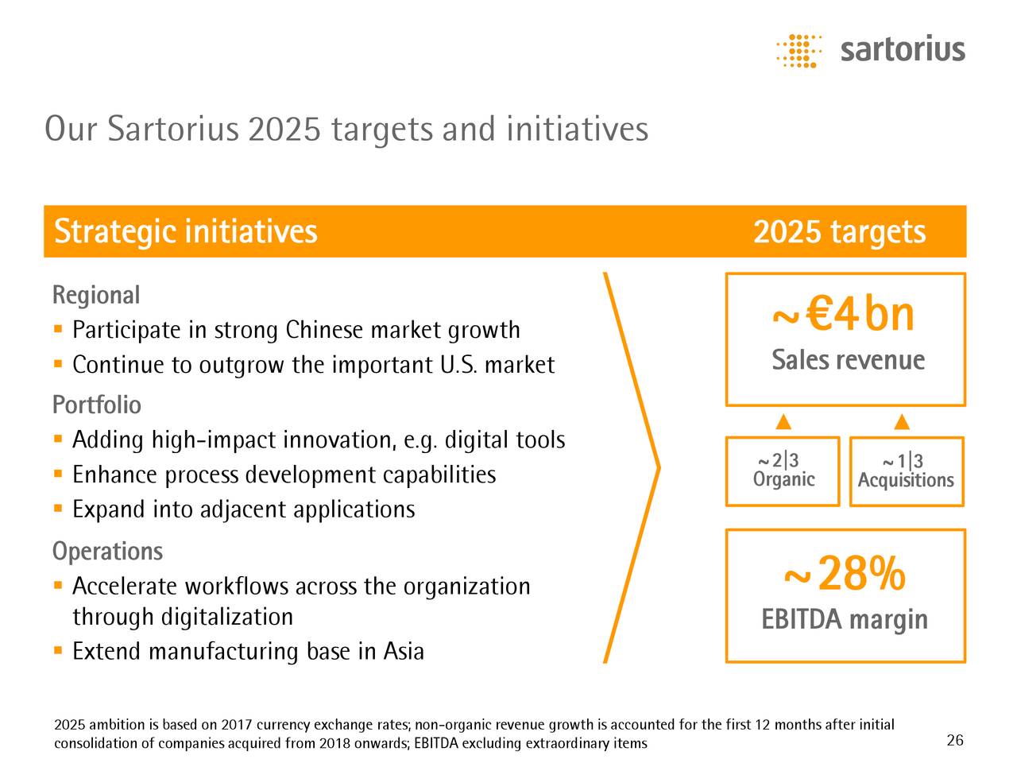Click the up arrow above the Acquisitions box

click(x=901, y=420)
